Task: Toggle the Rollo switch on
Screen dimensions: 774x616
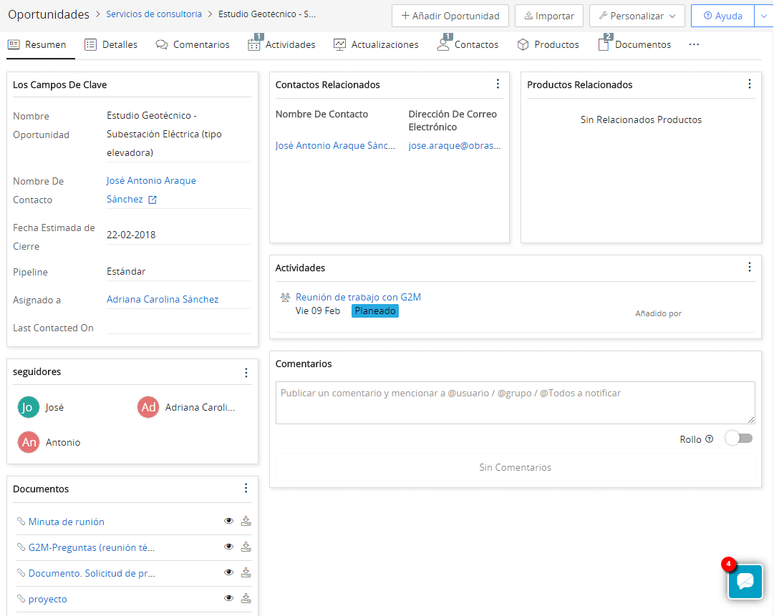Action: pos(738,439)
